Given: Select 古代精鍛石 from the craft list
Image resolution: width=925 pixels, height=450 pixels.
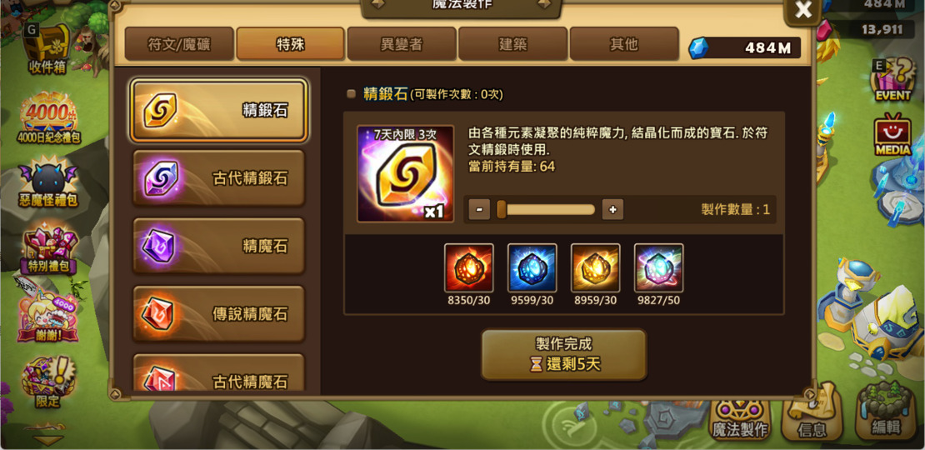Looking at the screenshot, I should pyautogui.click(x=219, y=178).
